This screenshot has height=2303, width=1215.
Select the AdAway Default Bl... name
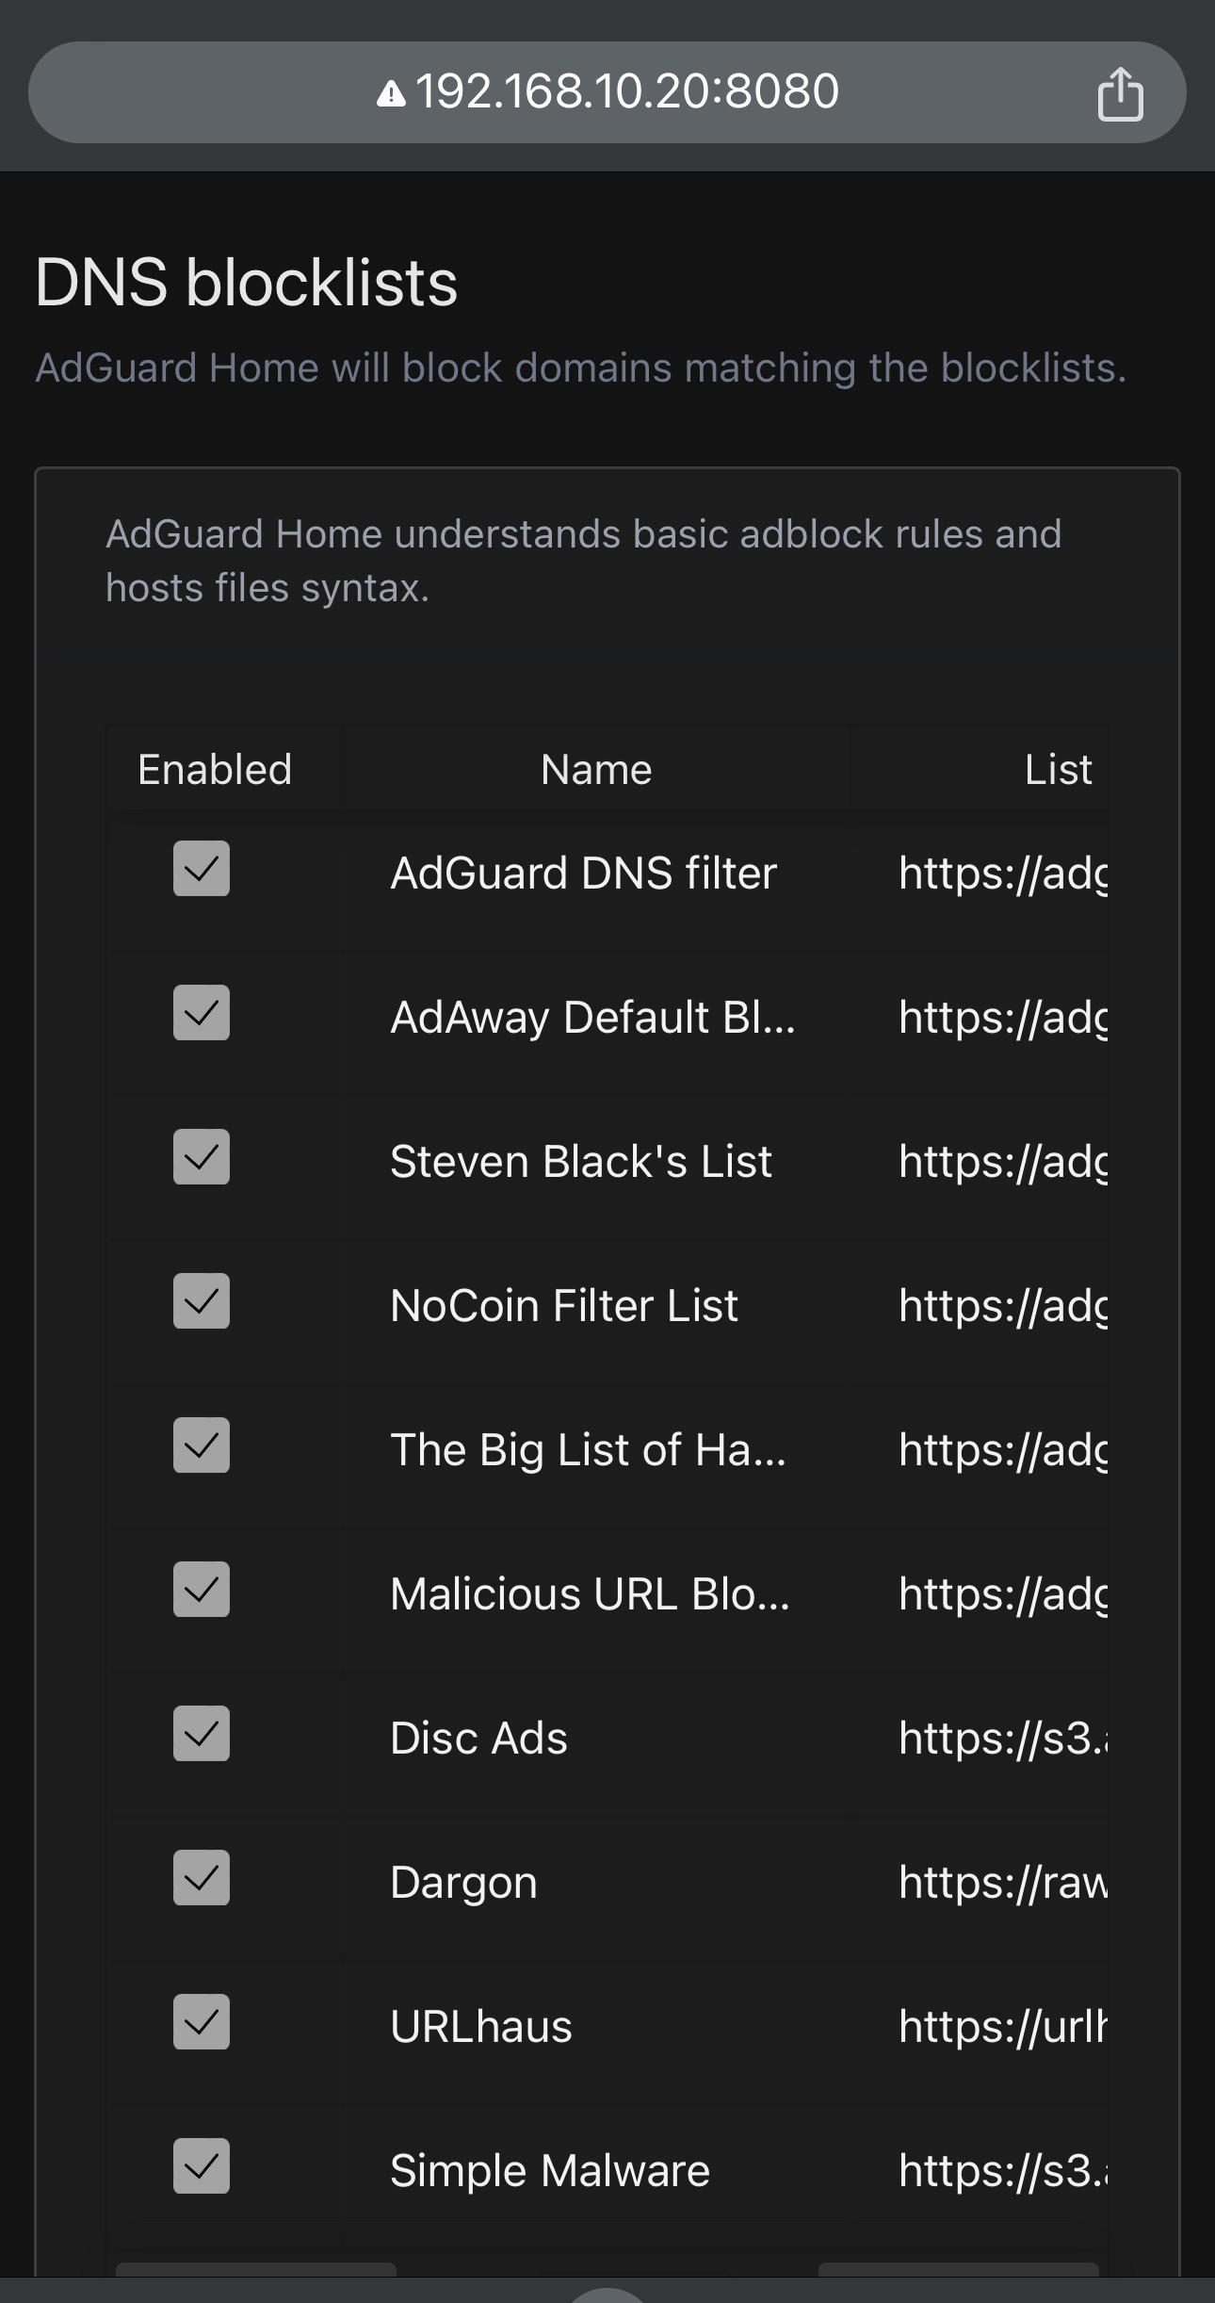[x=592, y=1017]
